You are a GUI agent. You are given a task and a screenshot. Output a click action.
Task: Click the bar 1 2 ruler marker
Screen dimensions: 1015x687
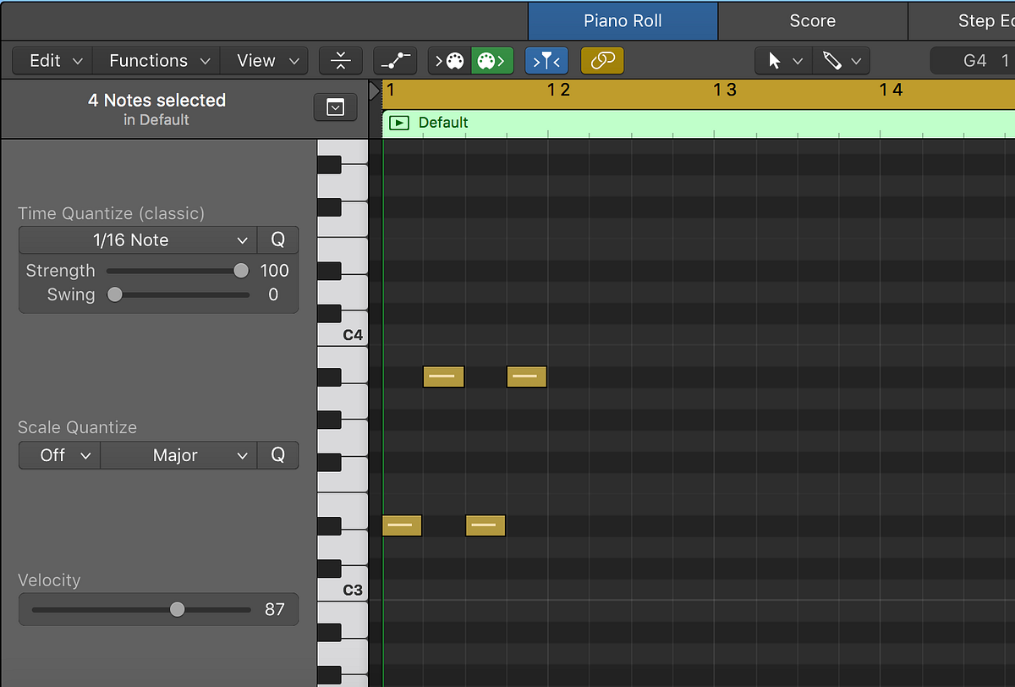click(558, 90)
